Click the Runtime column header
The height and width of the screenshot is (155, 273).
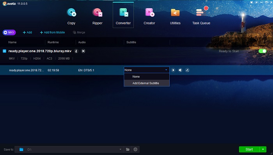pos(53,42)
